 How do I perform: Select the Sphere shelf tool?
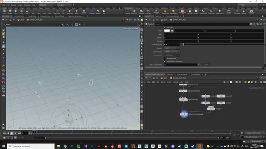[10, 12]
